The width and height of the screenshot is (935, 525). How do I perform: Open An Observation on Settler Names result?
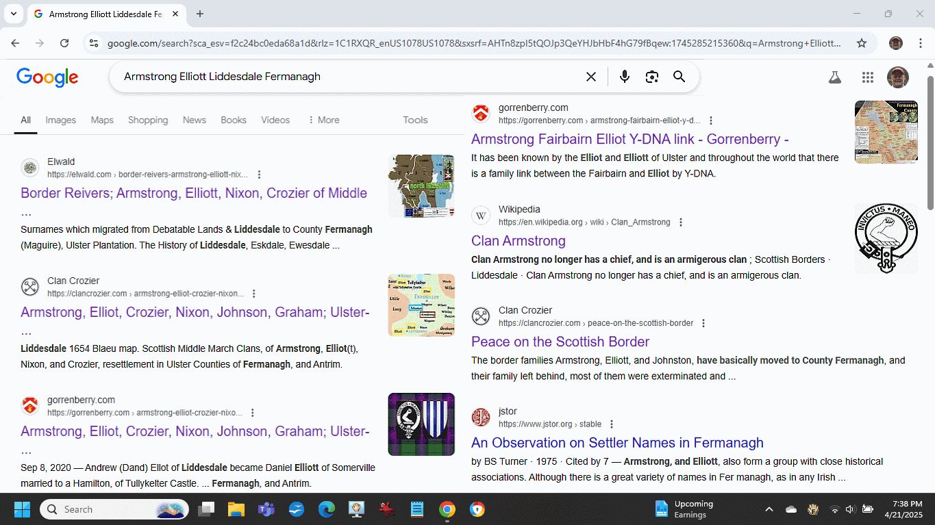[617, 442]
